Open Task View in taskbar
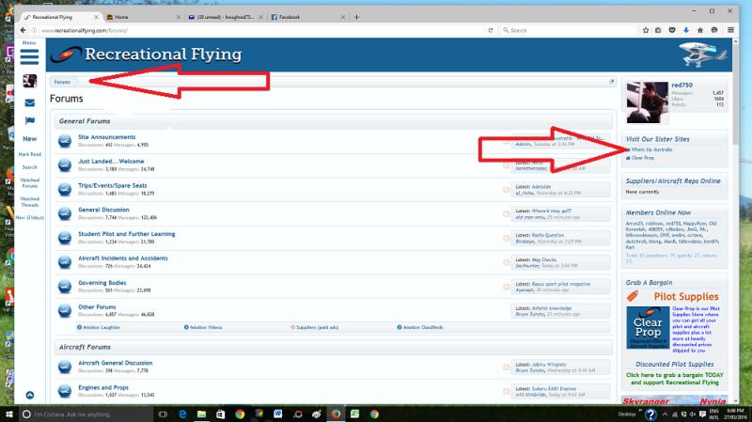Image resolution: width=752 pixels, height=422 pixels. (x=163, y=414)
